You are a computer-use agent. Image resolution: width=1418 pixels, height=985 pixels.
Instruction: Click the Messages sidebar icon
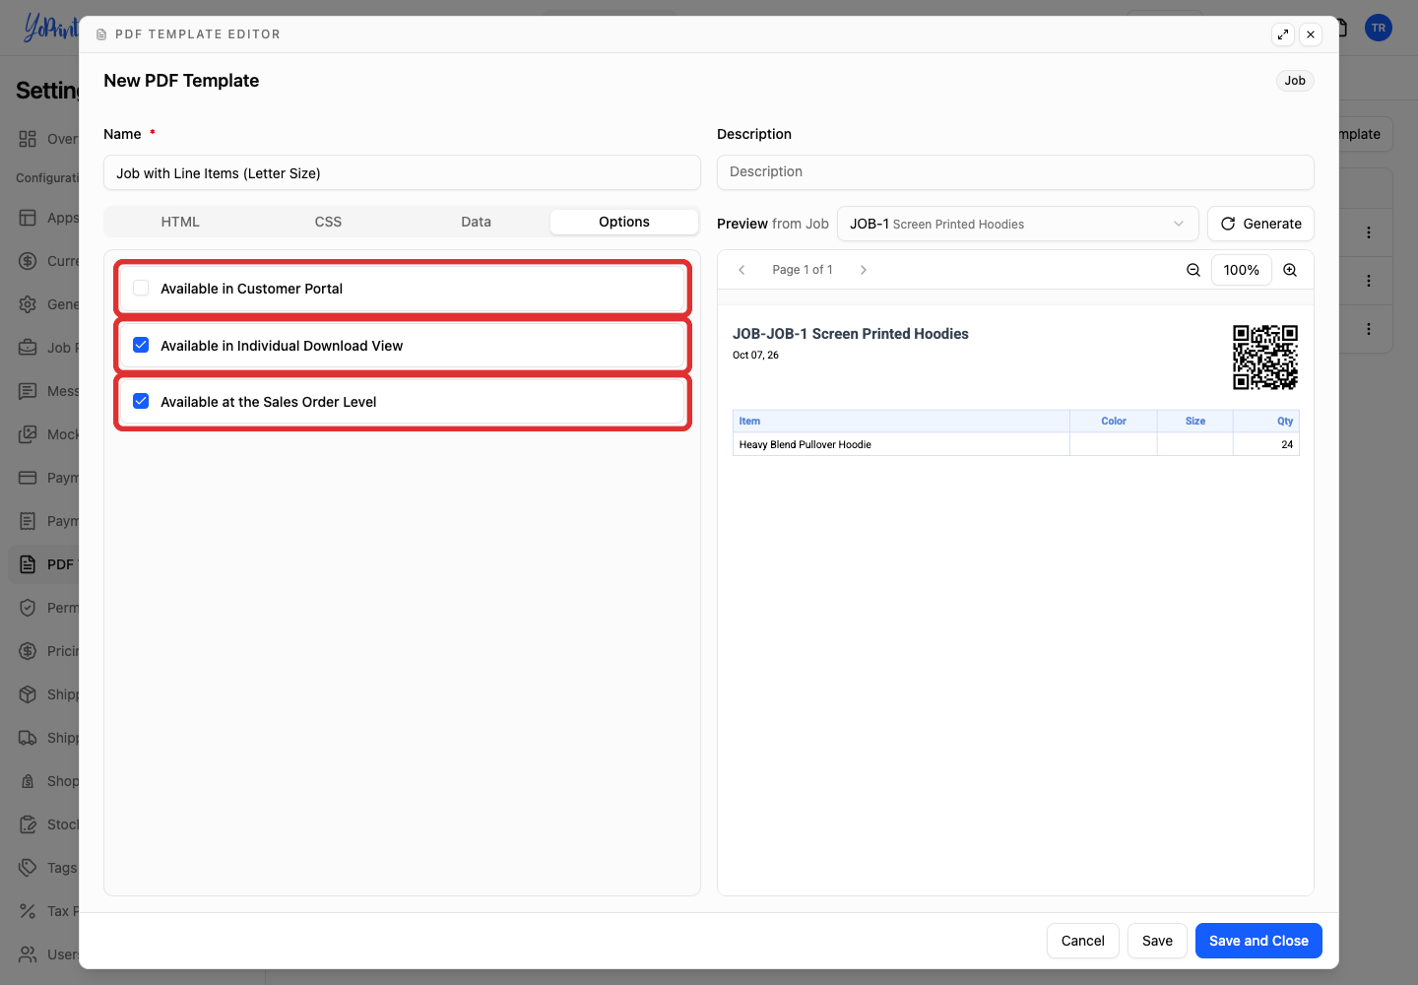coord(28,391)
